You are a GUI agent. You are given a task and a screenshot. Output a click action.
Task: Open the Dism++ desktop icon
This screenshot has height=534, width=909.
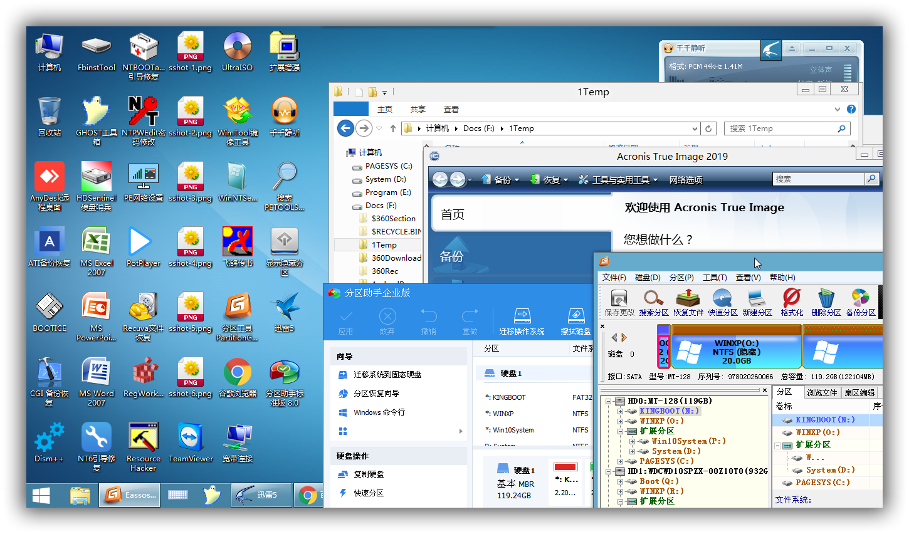(50, 442)
